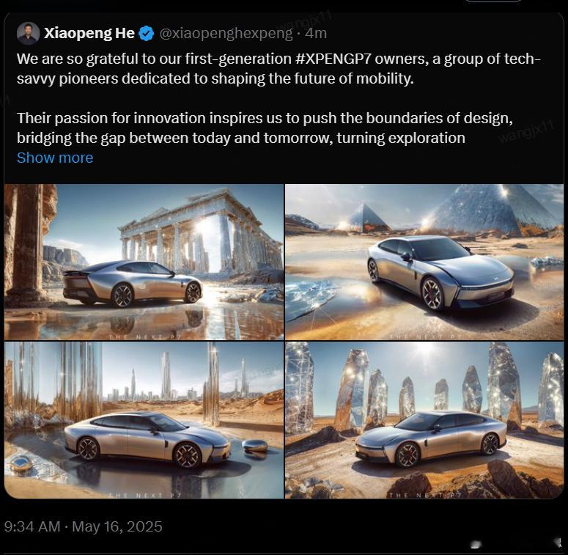Click the sun flare between Parthenon columns
This screenshot has width=568, height=555.
[x=204, y=227]
